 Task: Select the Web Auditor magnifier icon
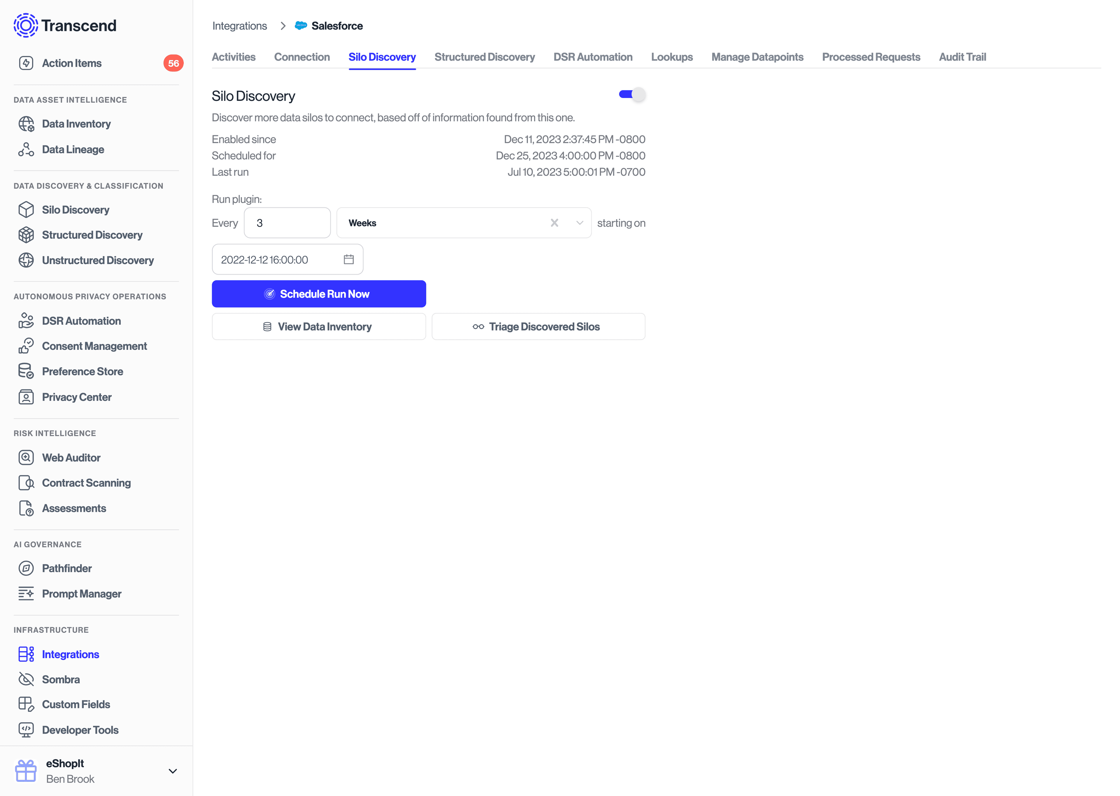26,457
